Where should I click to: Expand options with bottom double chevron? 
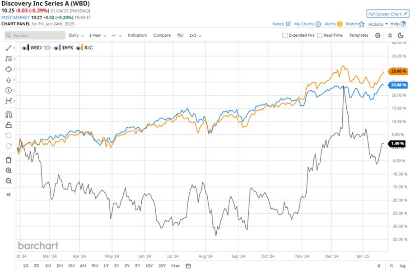point(379,266)
